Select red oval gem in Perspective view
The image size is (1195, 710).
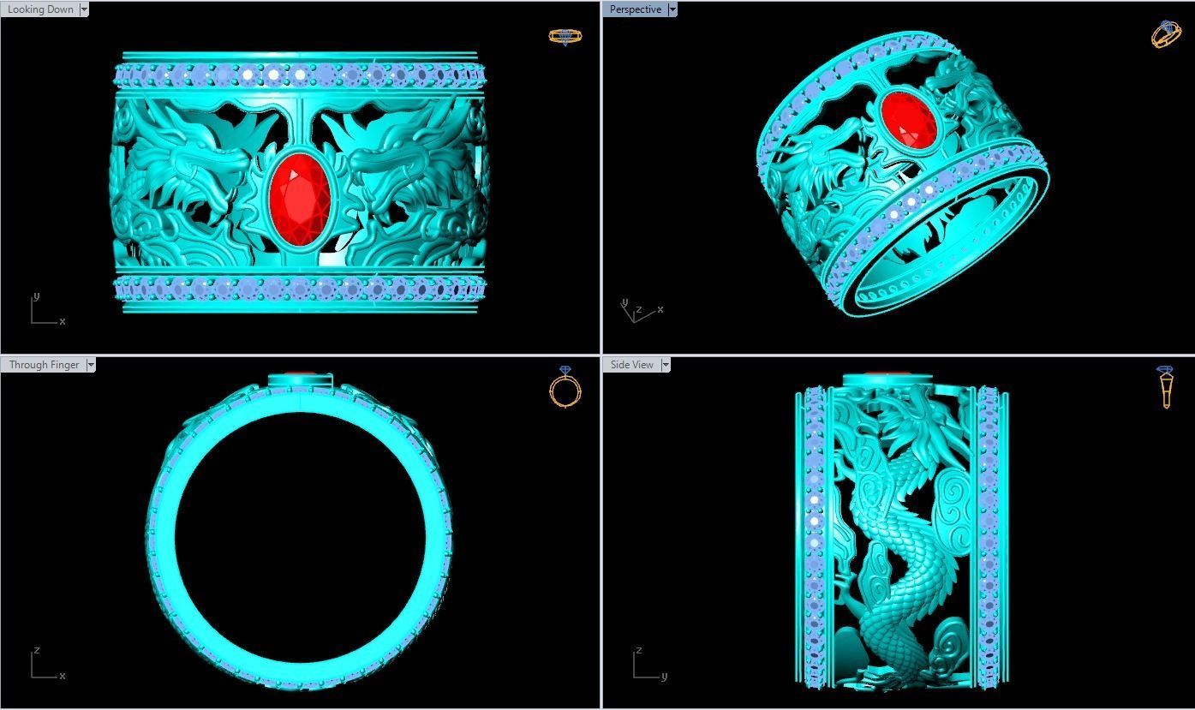(910, 119)
